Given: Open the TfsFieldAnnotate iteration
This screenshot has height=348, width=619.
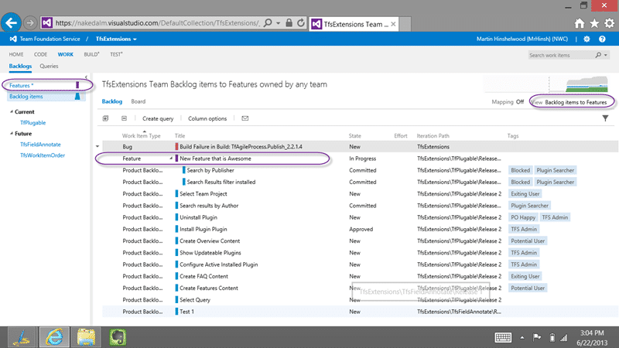Looking at the screenshot, I should [x=40, y=145].
